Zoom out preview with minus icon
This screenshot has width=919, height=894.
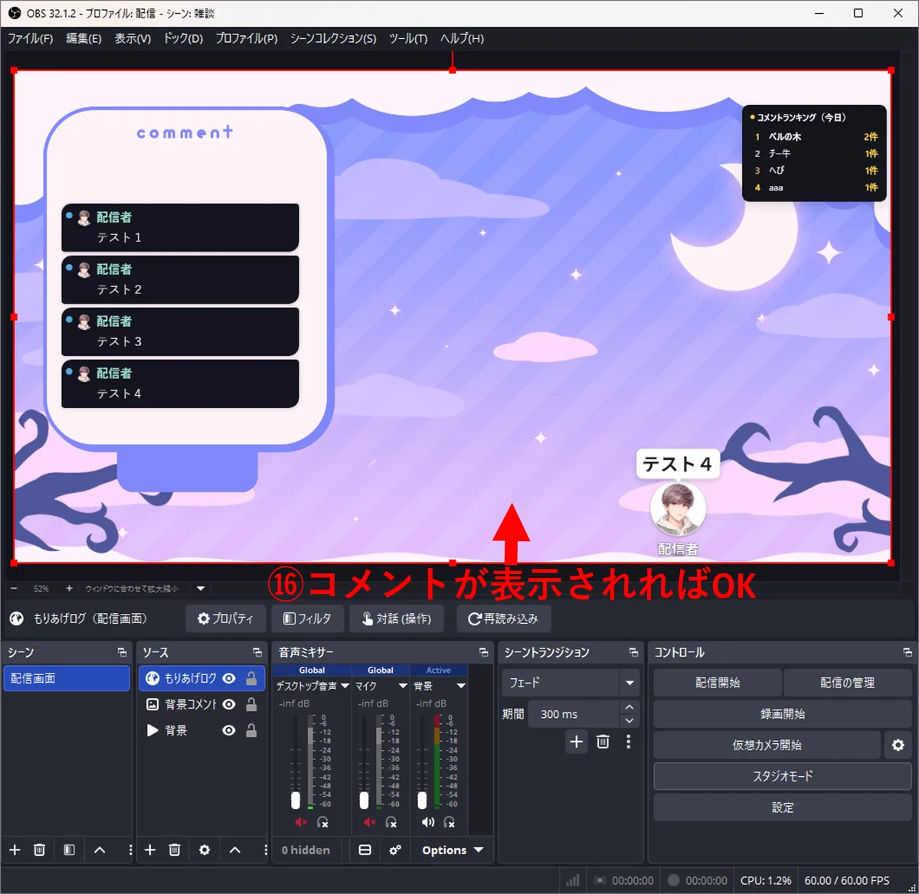click(x=14, y=589)
